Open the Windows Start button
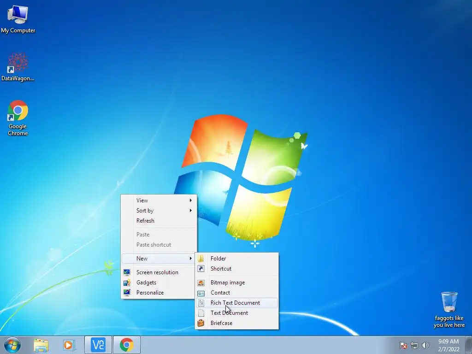The image size is (472, 354). tap(12, 345)
